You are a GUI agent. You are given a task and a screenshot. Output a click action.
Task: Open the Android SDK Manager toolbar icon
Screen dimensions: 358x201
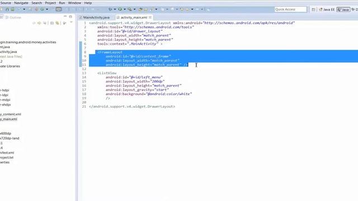point(7,9)
